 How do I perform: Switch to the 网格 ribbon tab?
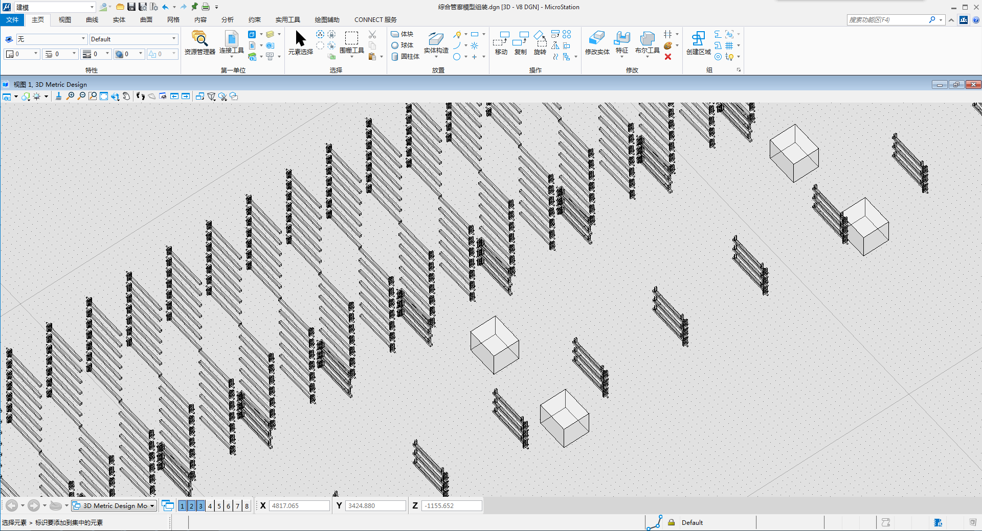(x=173, y=20)
